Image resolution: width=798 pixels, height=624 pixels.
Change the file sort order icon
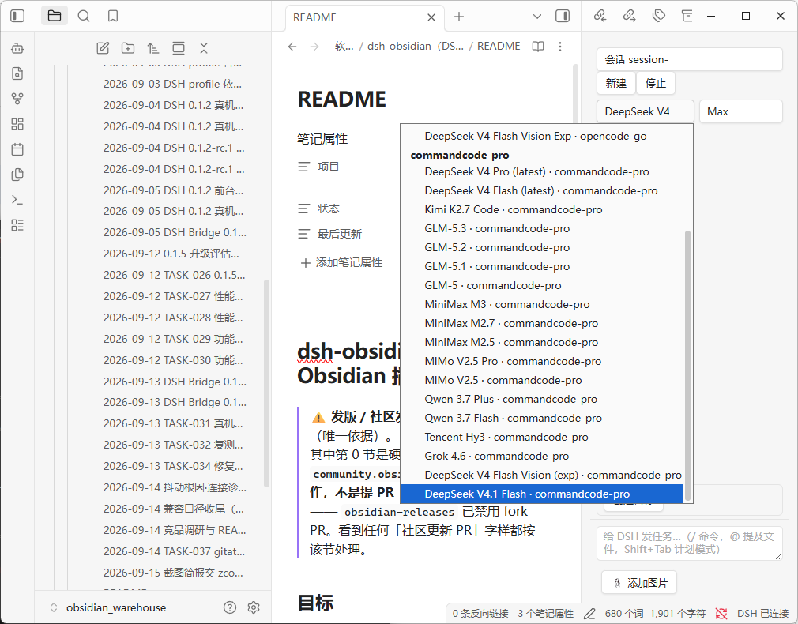pos(153,48)
